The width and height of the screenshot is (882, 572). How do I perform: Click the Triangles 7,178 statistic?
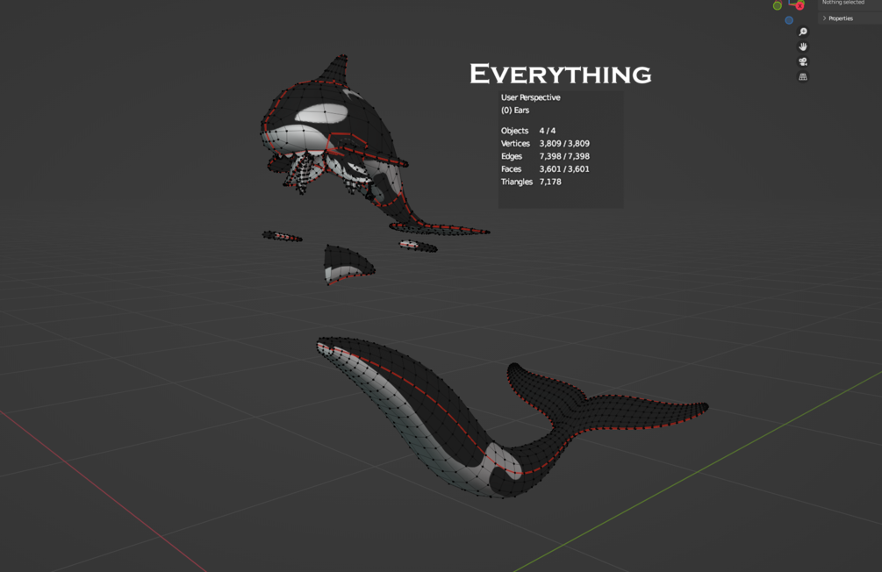pyautogui.click(x=531, y=182)
